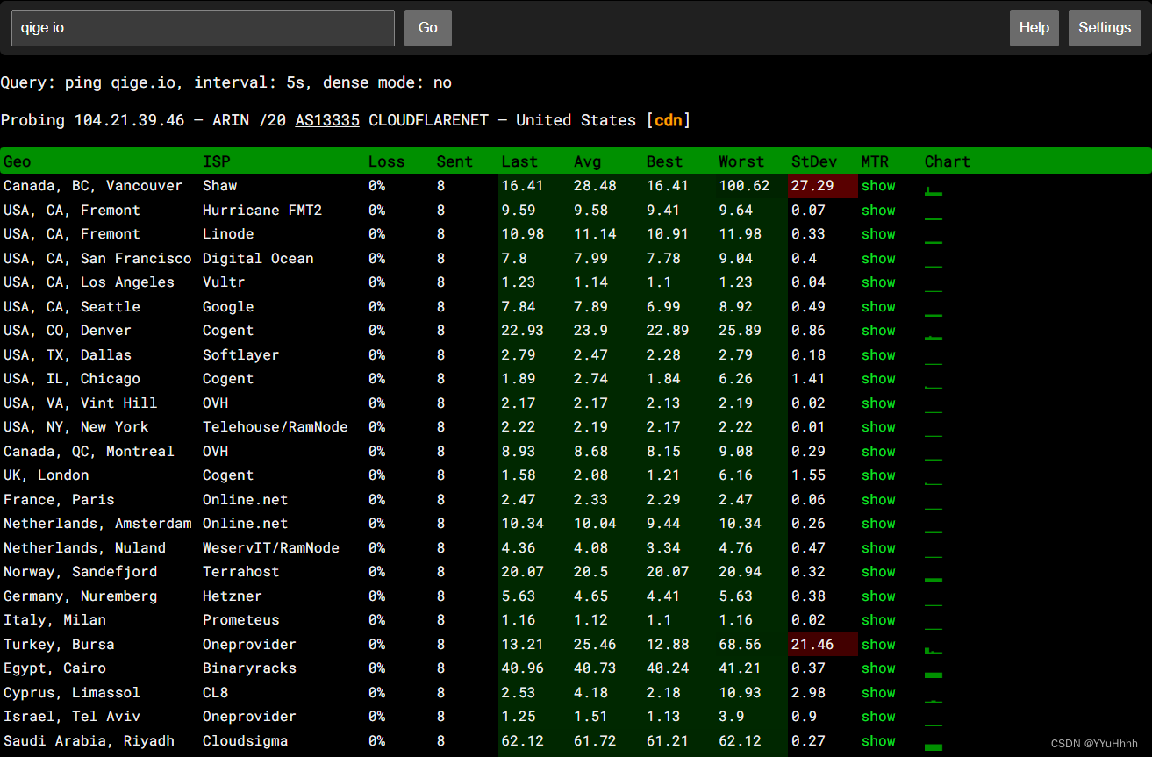Show MTR for Montreal OVH row
1152x757 pixels.
coord(878,452)
